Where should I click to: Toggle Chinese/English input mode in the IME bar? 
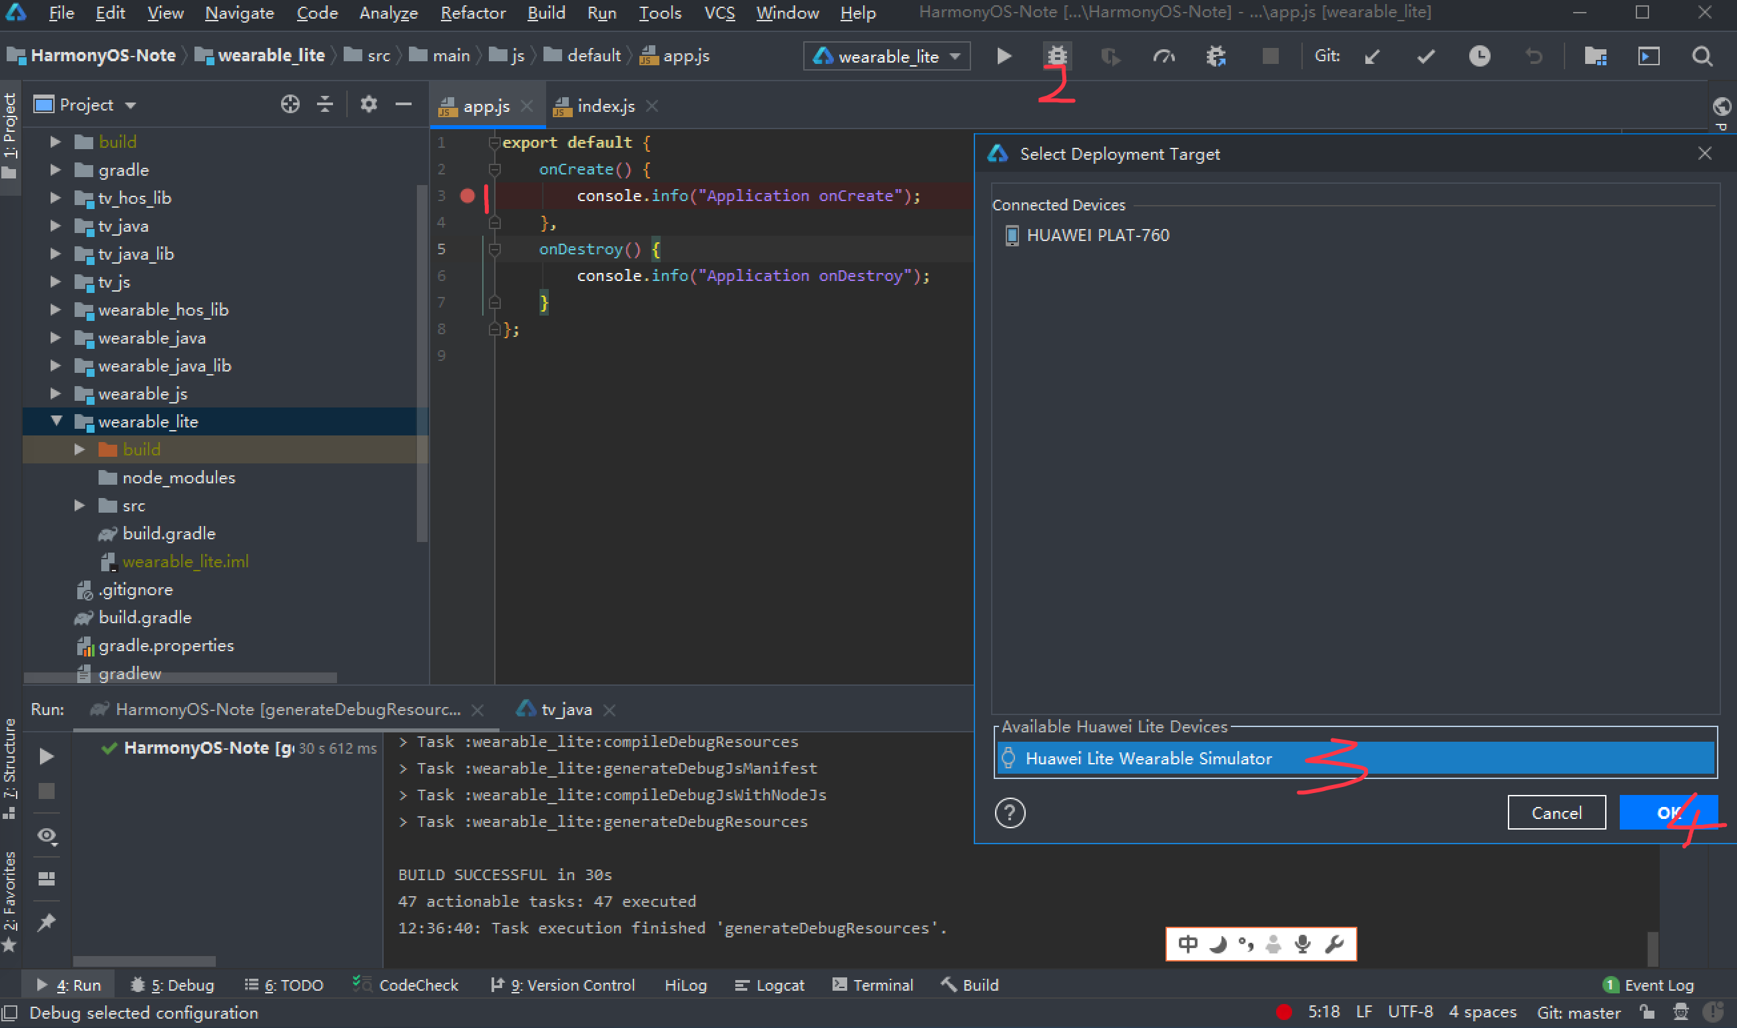(x=1187, y=943)
